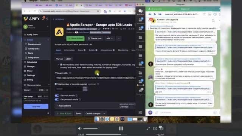Open the API dropdown

click(x=110, y=39)
